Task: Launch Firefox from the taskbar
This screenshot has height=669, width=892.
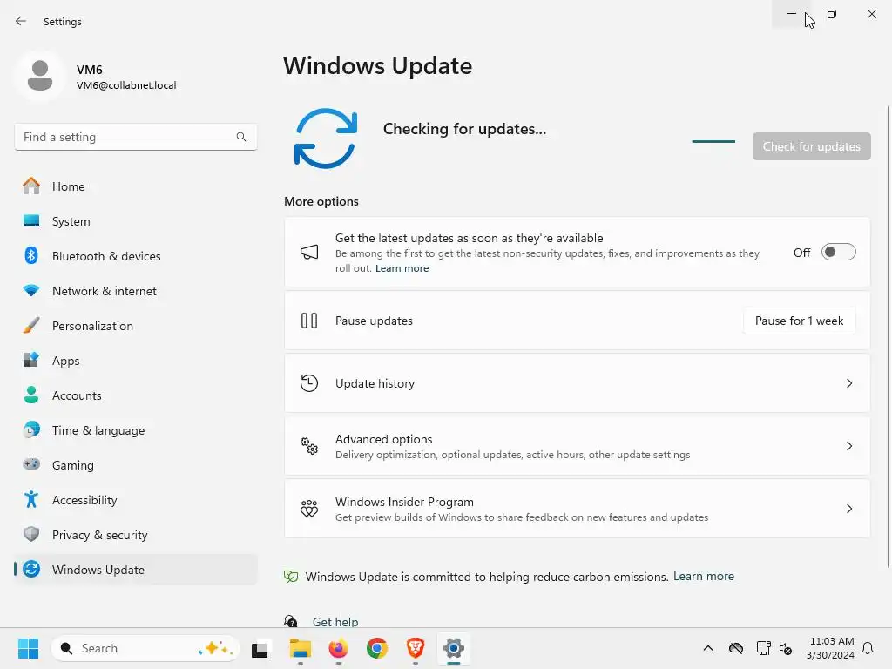Action: tap(339, 648)
